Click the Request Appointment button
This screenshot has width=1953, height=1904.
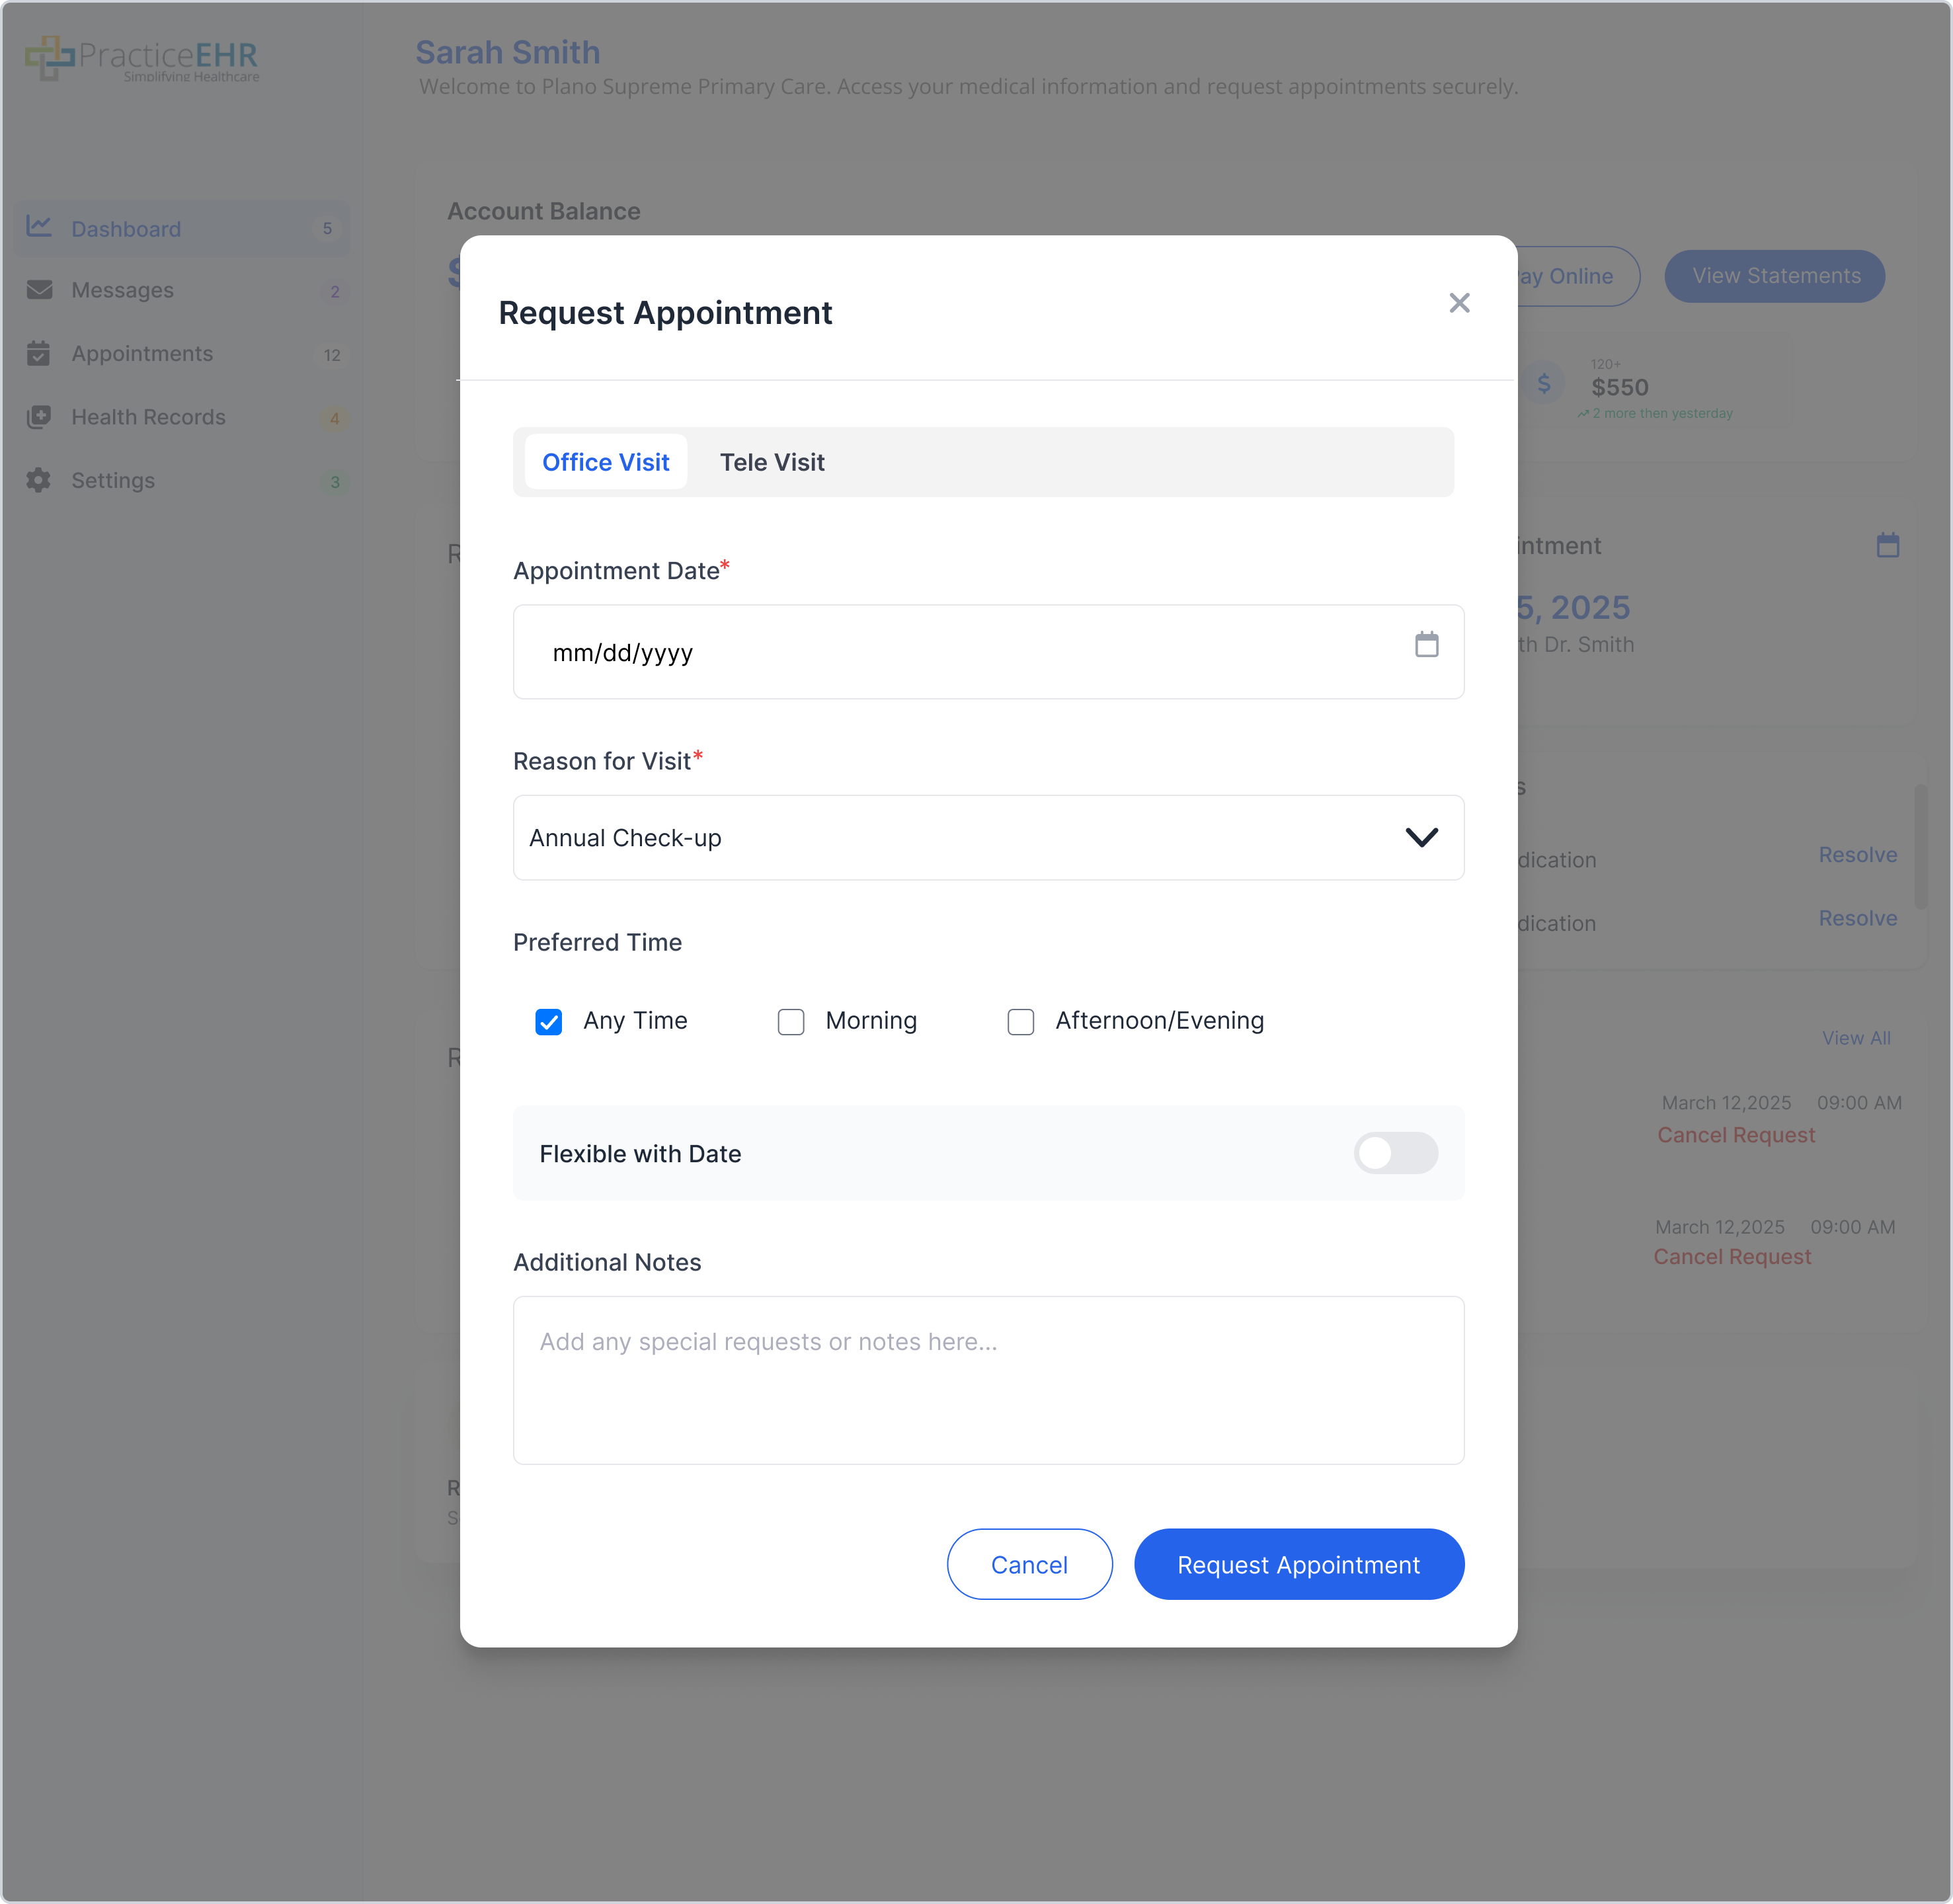tap(1298, 1564)
